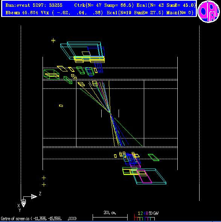Click the green calorimeter box at upper left
Viewport: 221px width, 222px height.
tap(51, 75)
